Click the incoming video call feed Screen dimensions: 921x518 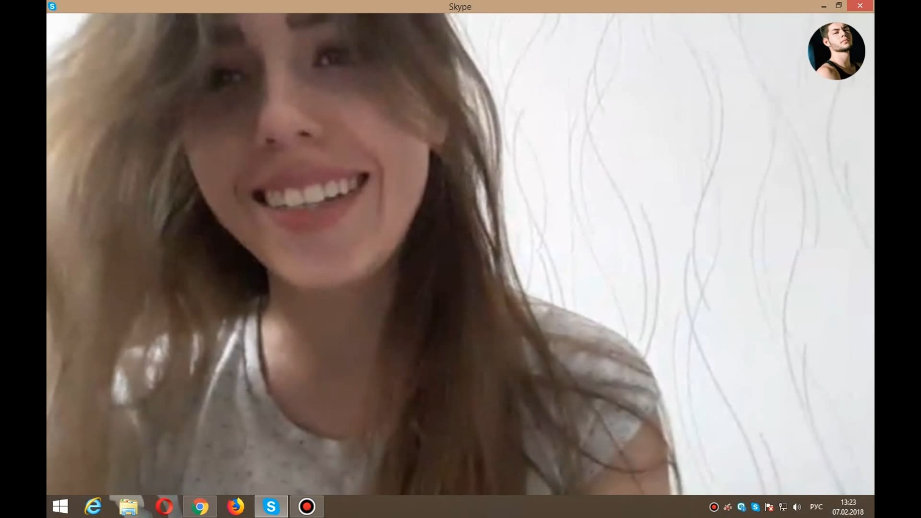(x=460, y=254)
